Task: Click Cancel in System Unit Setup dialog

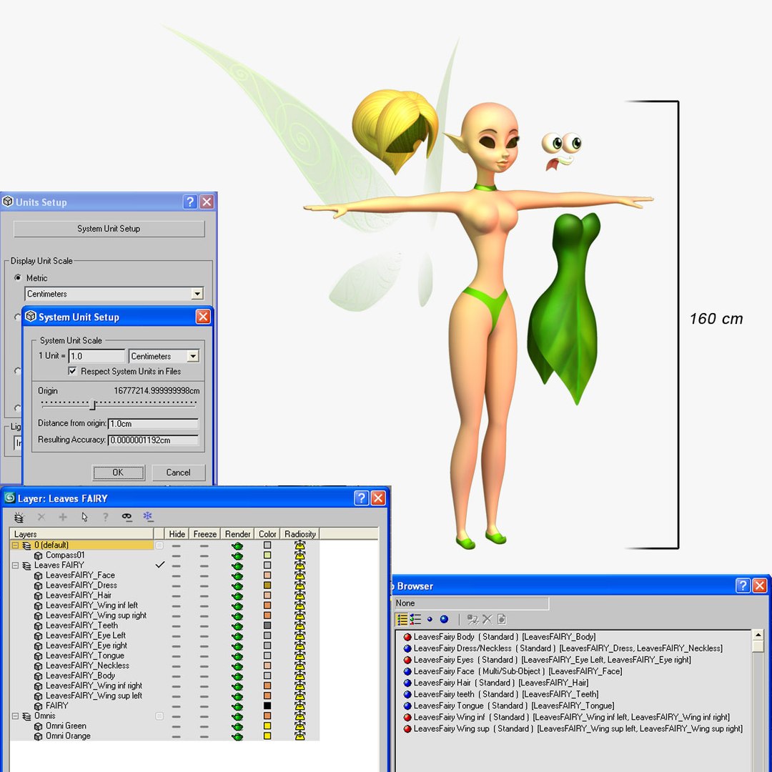Action: click(x=178, y=472)
